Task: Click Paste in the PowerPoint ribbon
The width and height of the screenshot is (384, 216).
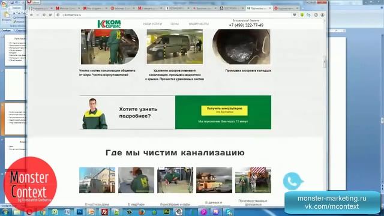Action: tap(6, 17)
